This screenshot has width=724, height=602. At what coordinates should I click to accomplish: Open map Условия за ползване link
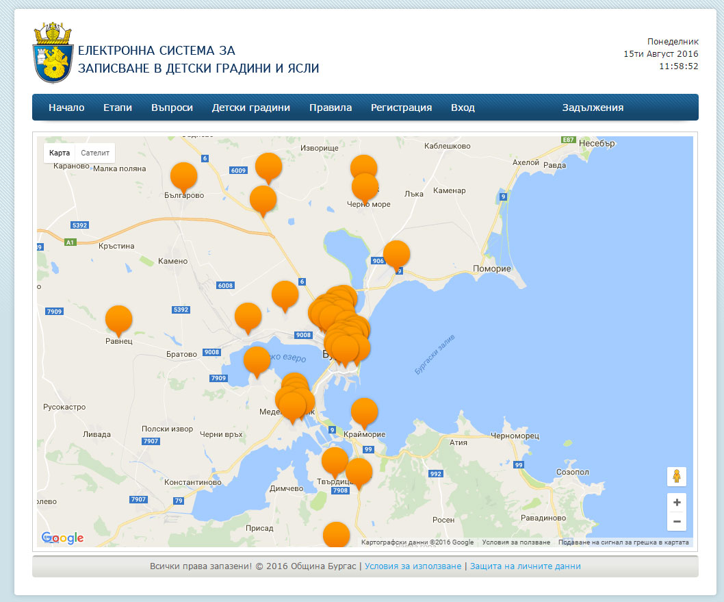pyautogui.click(x=516, y=542)
